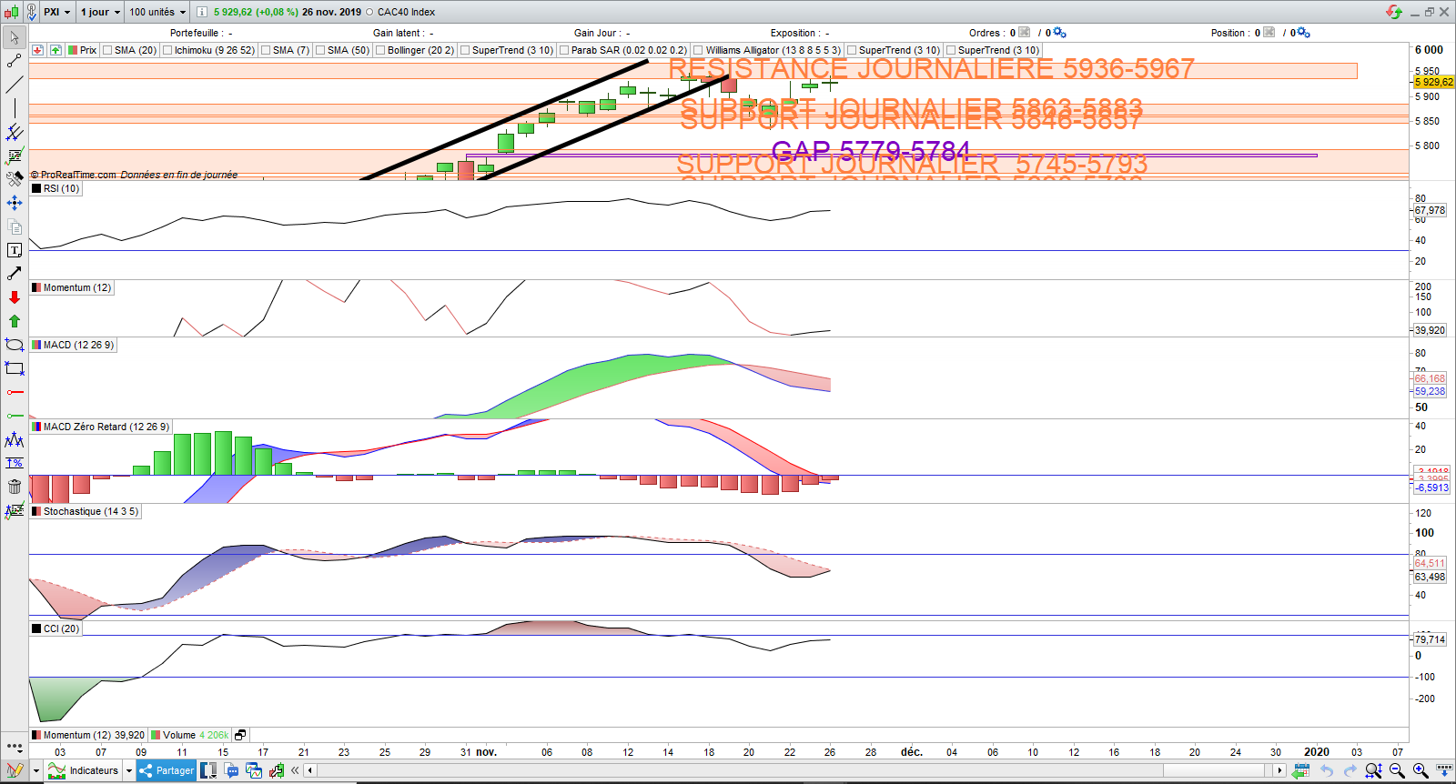Go to date with calendar icon

click(x=1301, y=770)
